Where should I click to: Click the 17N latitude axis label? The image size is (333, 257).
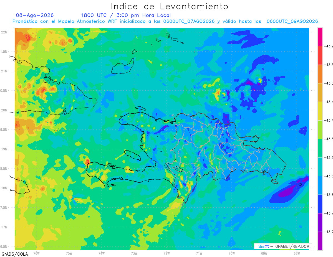5,227
